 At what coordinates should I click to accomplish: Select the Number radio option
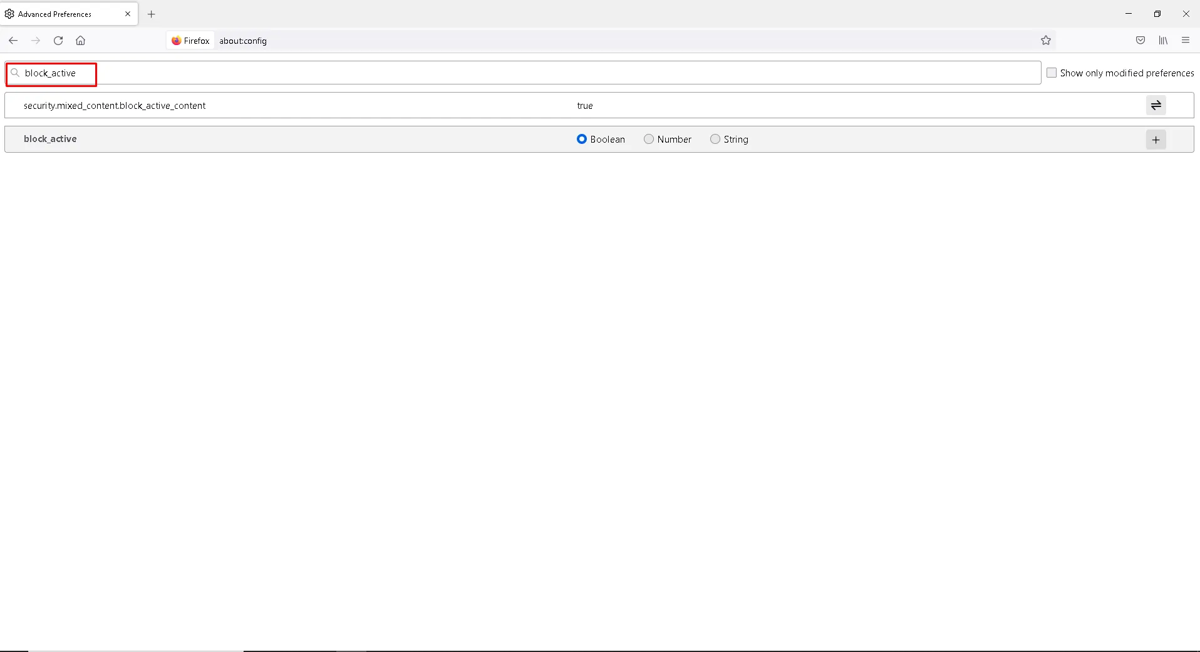point(649,139)
